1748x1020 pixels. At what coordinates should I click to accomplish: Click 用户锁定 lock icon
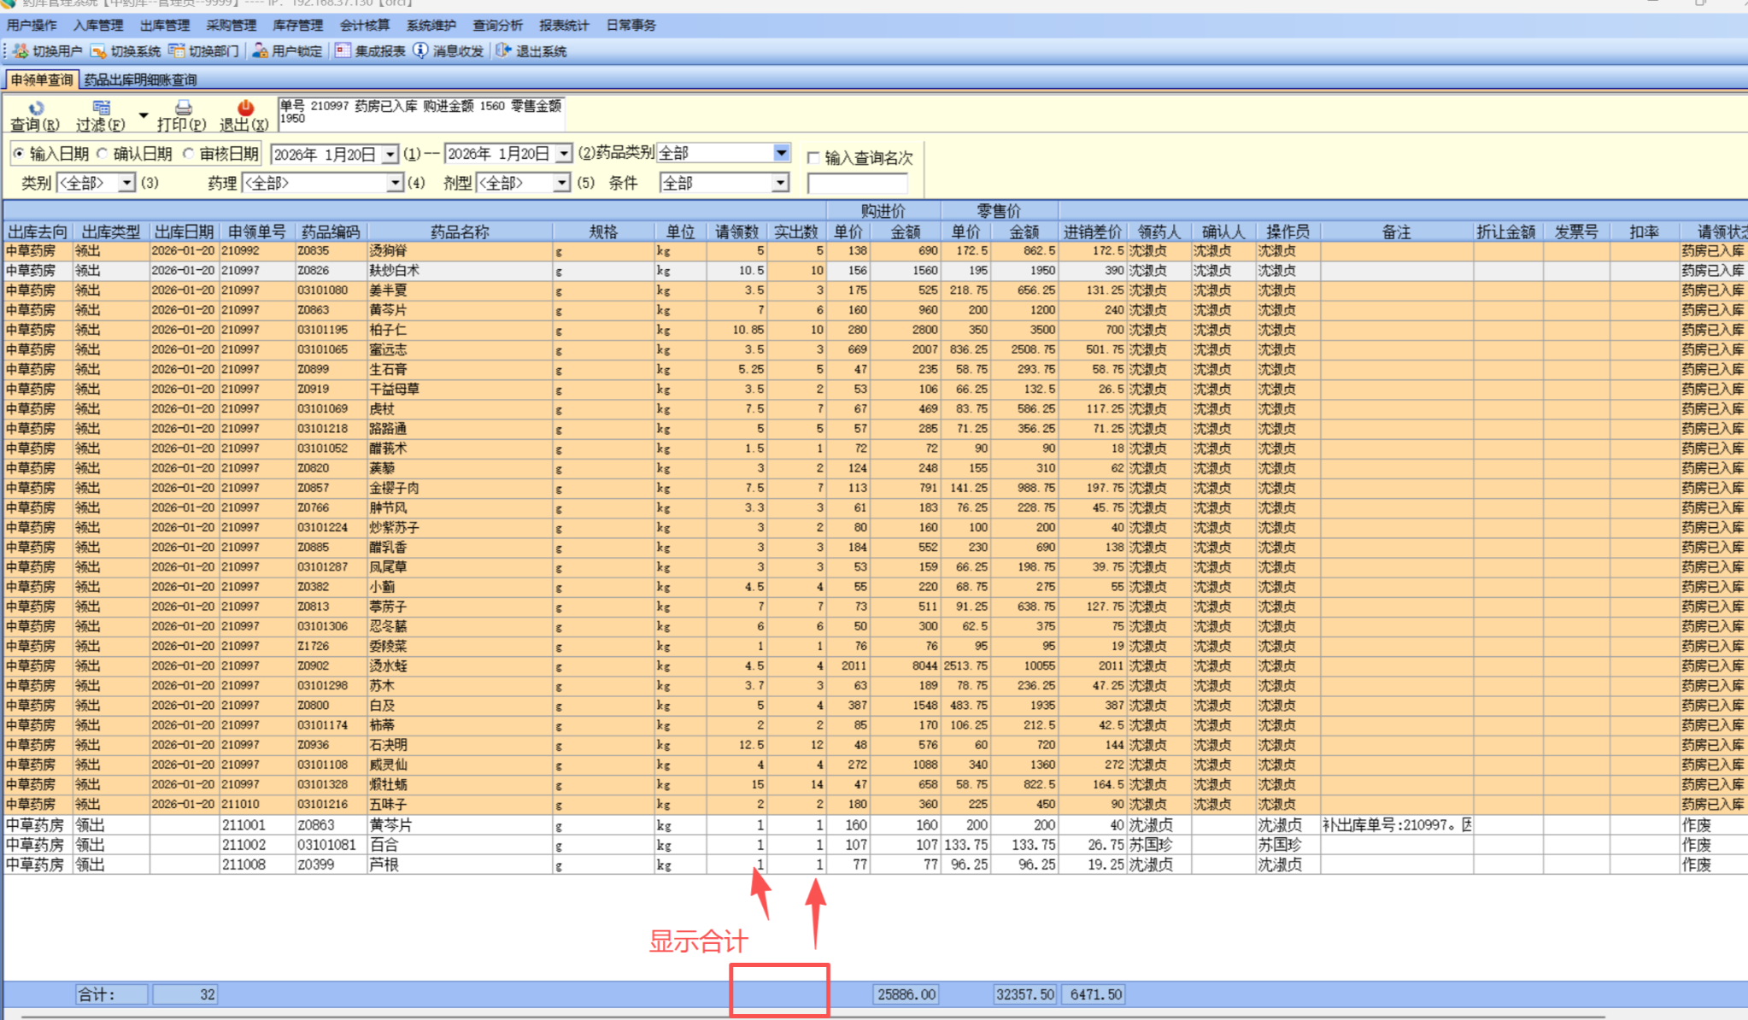point(261,51)
